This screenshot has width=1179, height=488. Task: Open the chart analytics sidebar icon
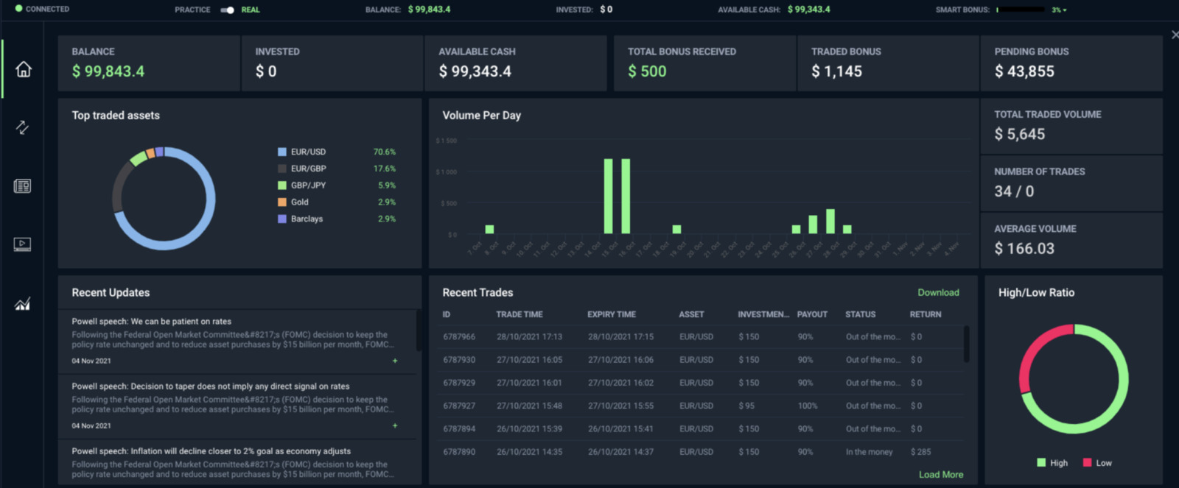pos(23,303)
